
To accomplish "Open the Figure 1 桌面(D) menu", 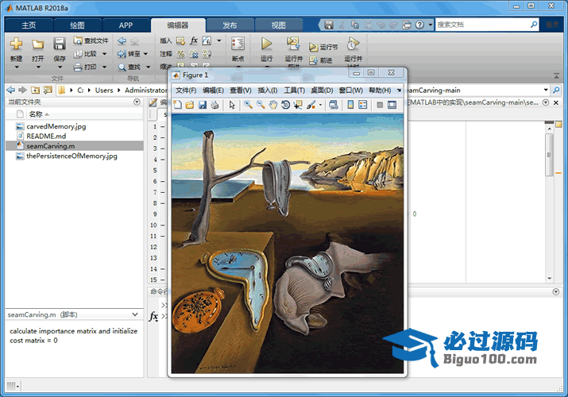I will [322, 91].
